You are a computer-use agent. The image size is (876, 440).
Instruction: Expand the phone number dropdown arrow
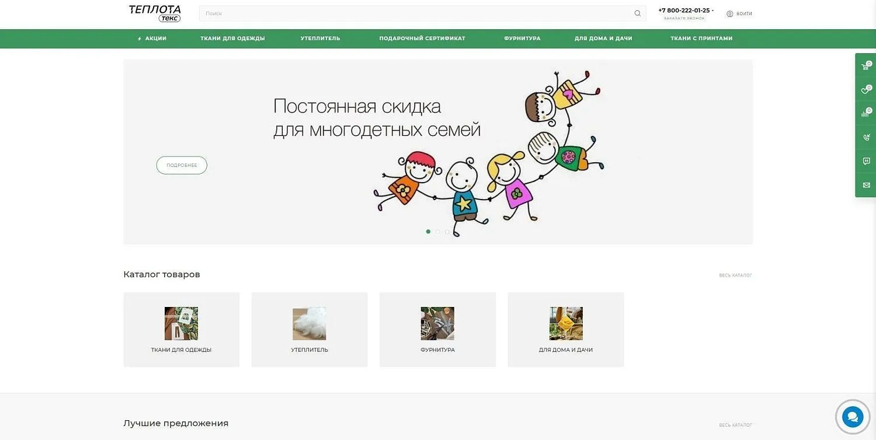713,11
